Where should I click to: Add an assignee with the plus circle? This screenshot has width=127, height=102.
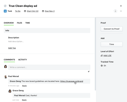(115, 11)
